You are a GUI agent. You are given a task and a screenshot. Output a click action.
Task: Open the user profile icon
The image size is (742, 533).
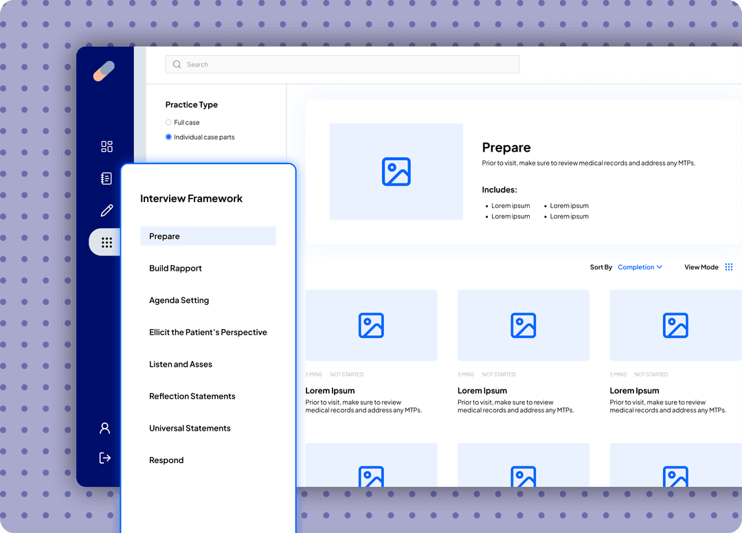tap(105, 428)
